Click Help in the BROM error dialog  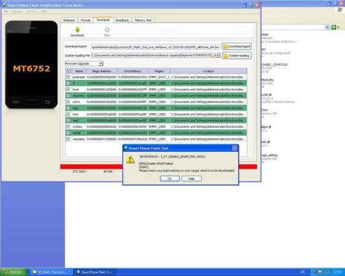point(192,179)
